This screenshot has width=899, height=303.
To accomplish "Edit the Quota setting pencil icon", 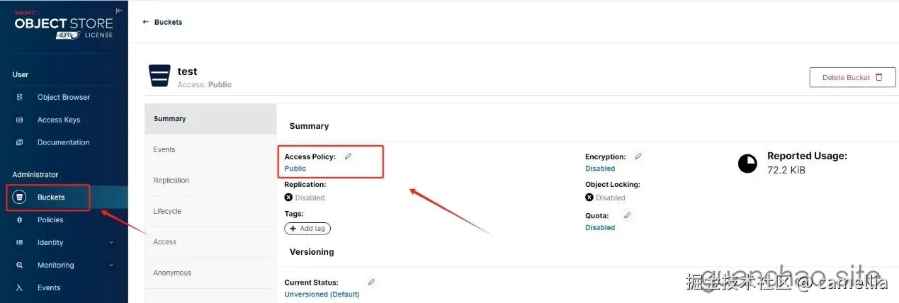I will (x=627, y=215).
